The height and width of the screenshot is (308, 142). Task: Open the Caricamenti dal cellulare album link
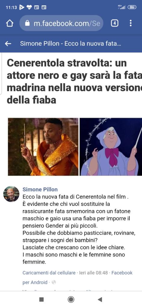tap(49, 273)
